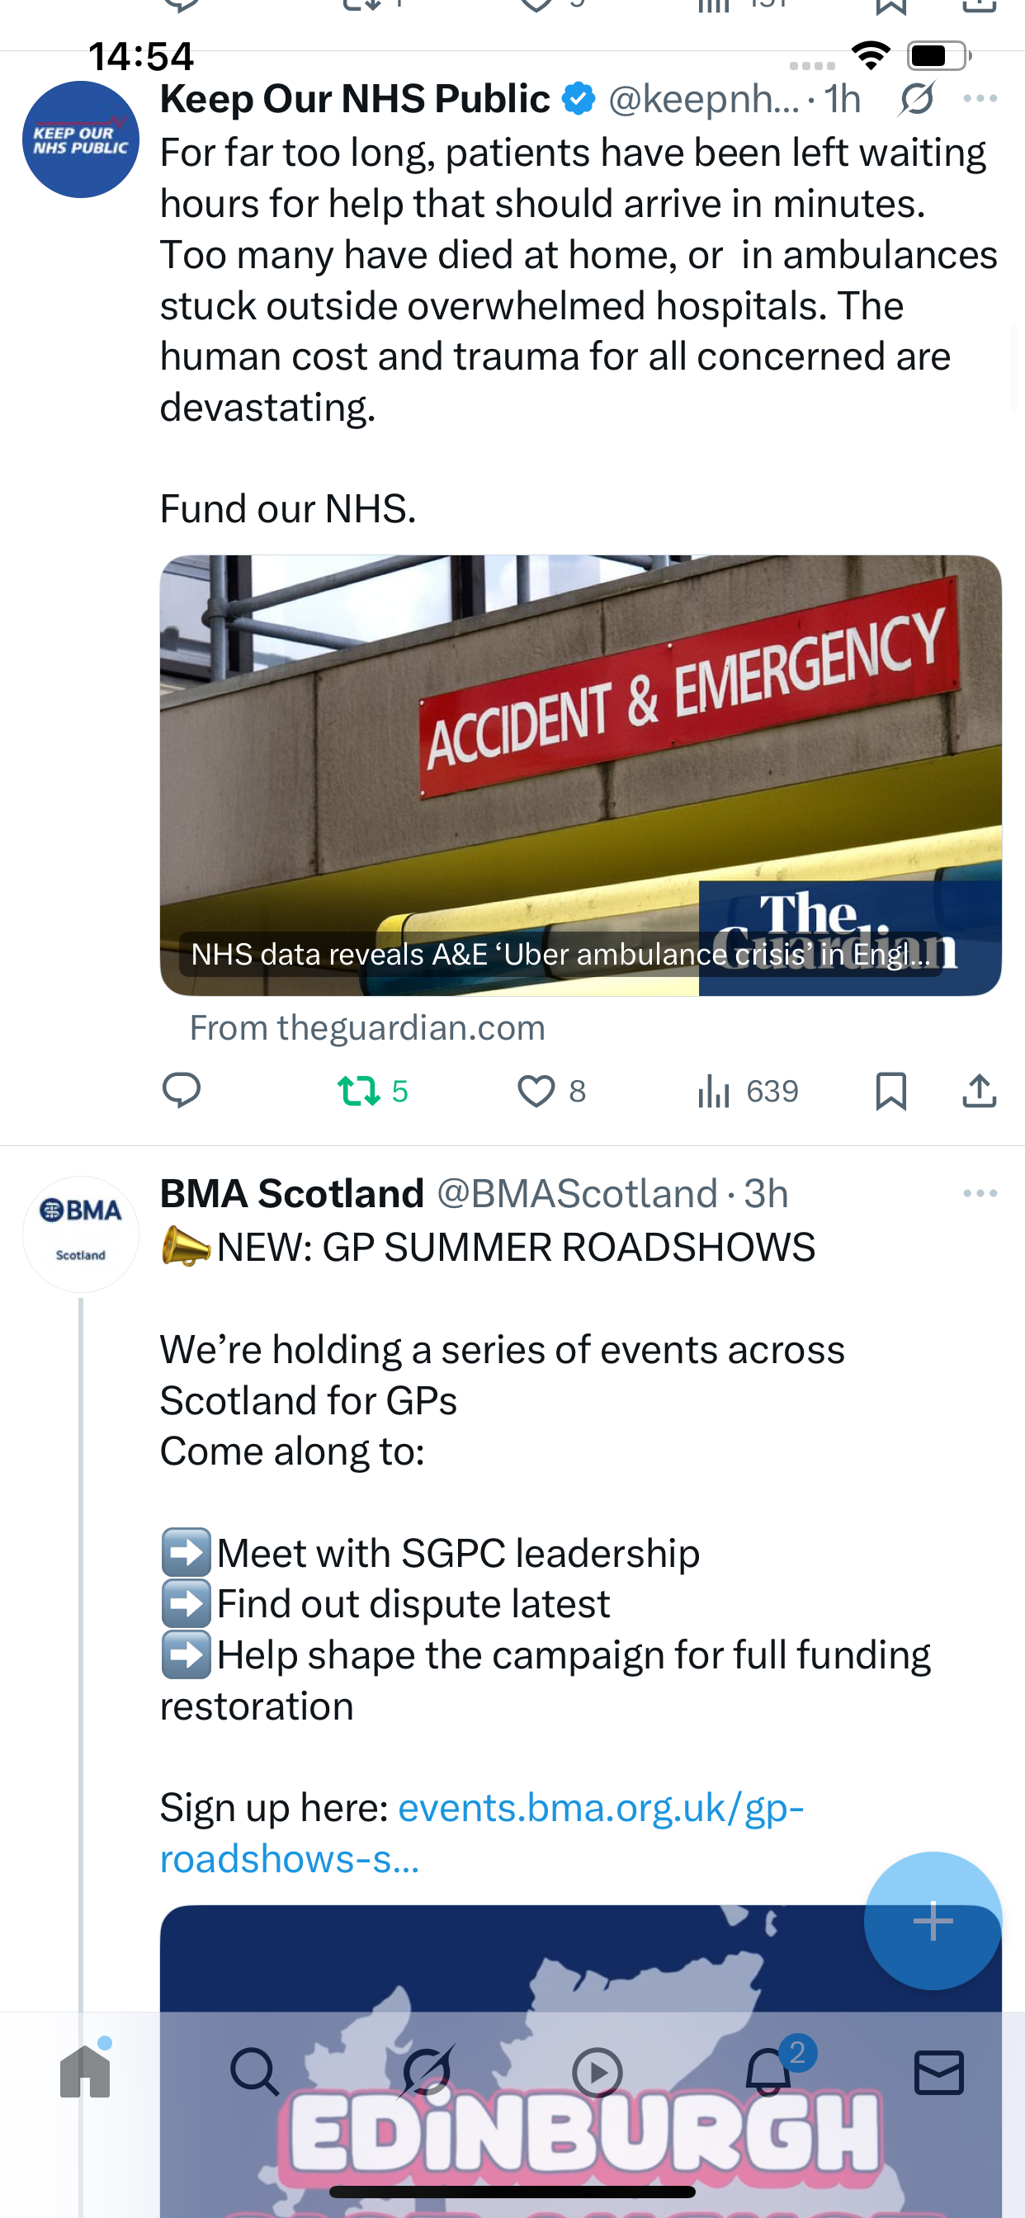Screen dimensions: 1025x2218
Task: Bookmark the Keep Our NHS Public post
Action: pyautogui.click(x=890, y=1090)
